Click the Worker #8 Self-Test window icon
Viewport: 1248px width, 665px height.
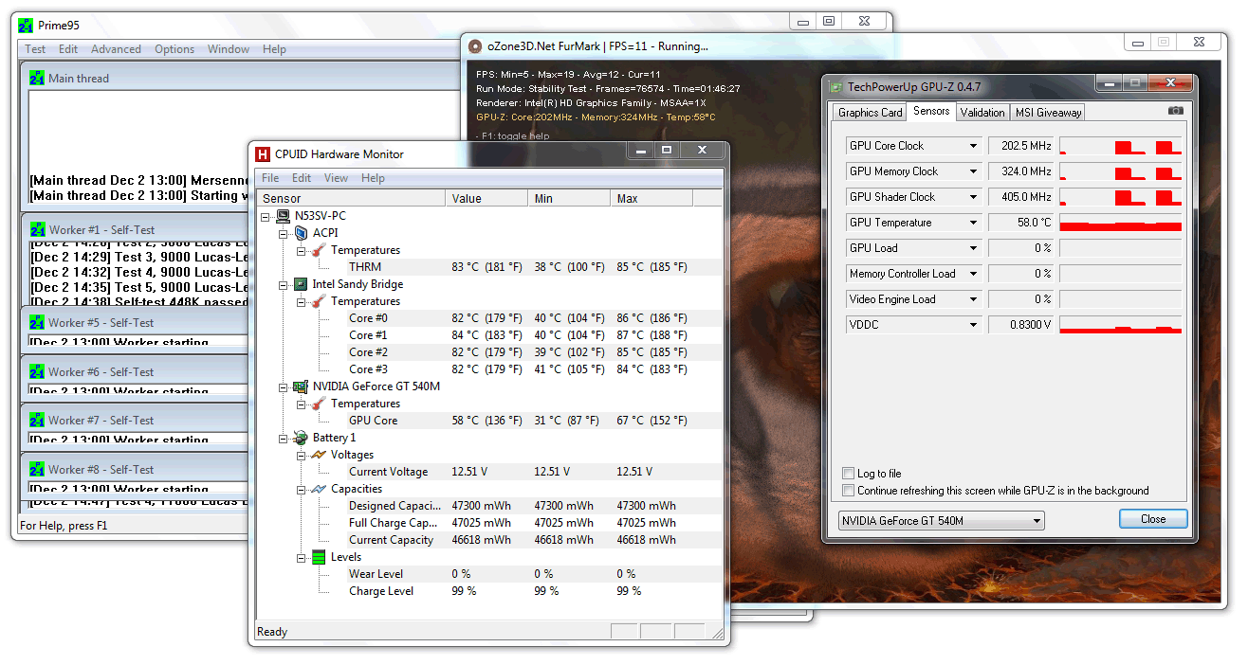pyautogui.click(x=37, y=469)
